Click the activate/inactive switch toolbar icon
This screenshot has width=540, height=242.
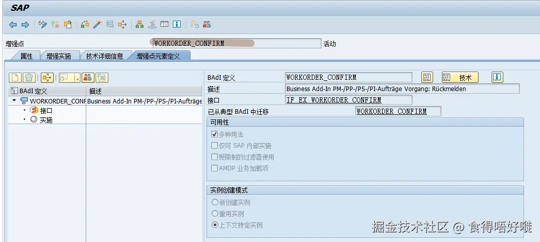(x=55, y=25)
